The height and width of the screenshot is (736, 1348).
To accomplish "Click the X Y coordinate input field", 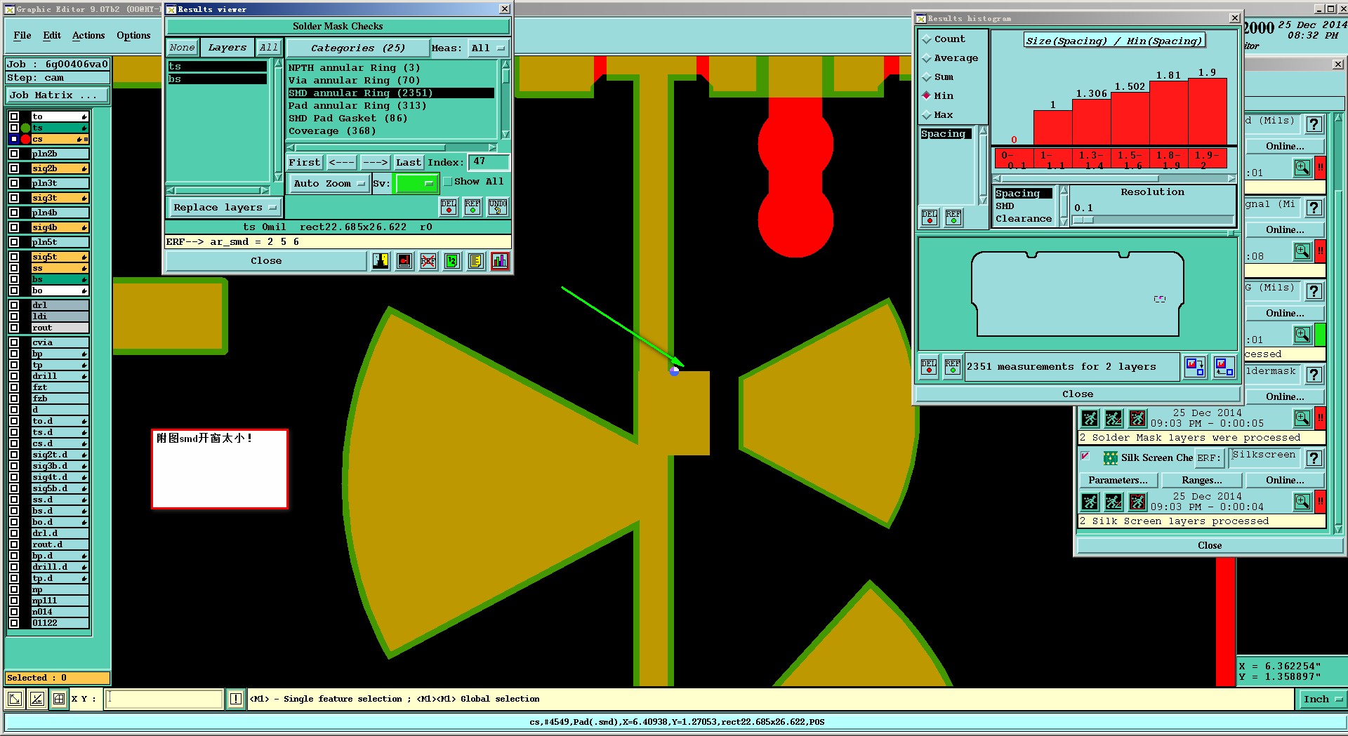I will click(x=164, y=699).
